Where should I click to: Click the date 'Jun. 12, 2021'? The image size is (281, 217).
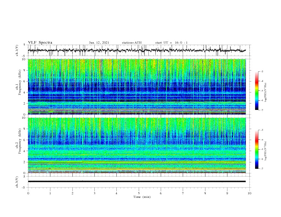tap(99, 43)
